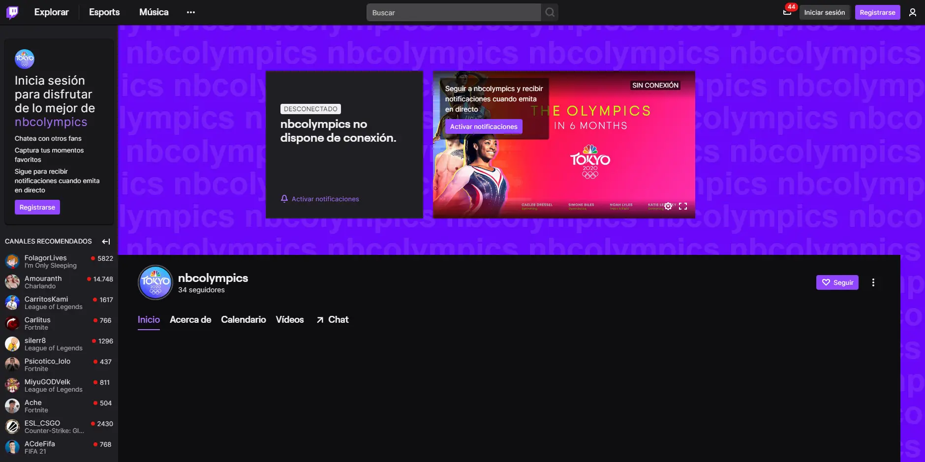
Task: Click Activar notificaciones on the video overlay
Action: point(484,126)
